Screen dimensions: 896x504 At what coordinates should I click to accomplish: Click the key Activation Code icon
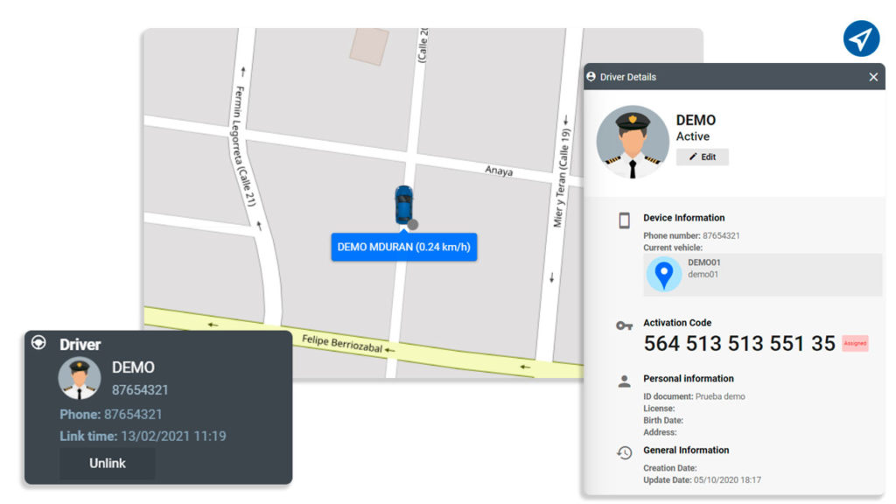click(x=624, y=325)
